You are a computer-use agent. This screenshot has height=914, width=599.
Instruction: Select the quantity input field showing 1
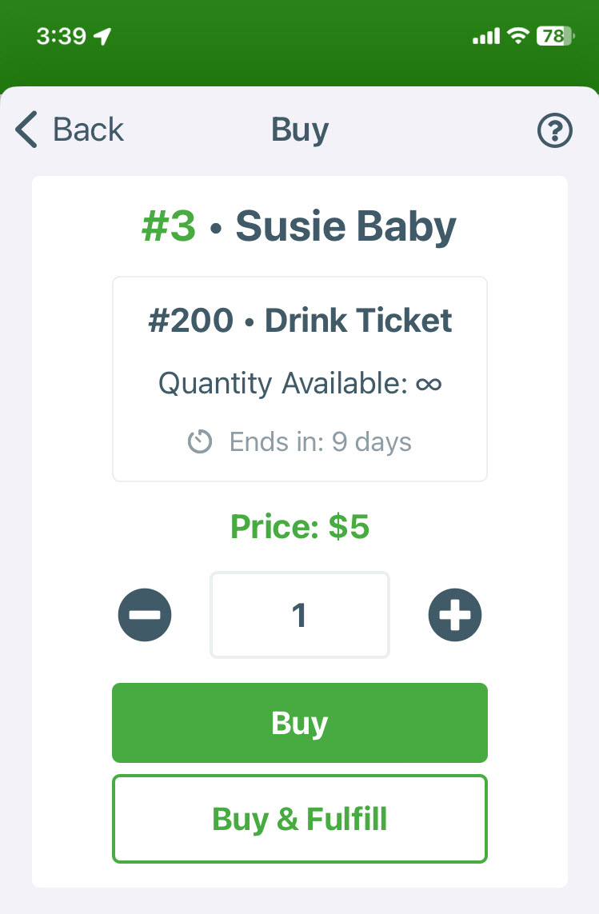[x=300, y=615]
